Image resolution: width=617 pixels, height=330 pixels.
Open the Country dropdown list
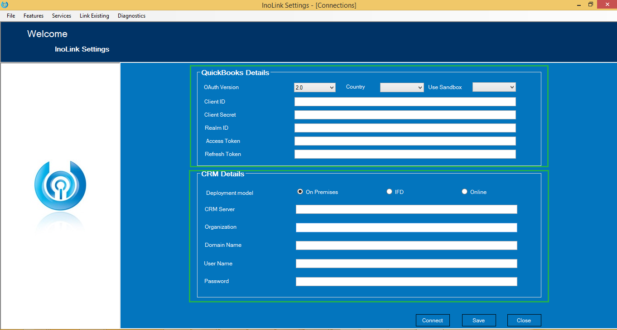(401, 87)
